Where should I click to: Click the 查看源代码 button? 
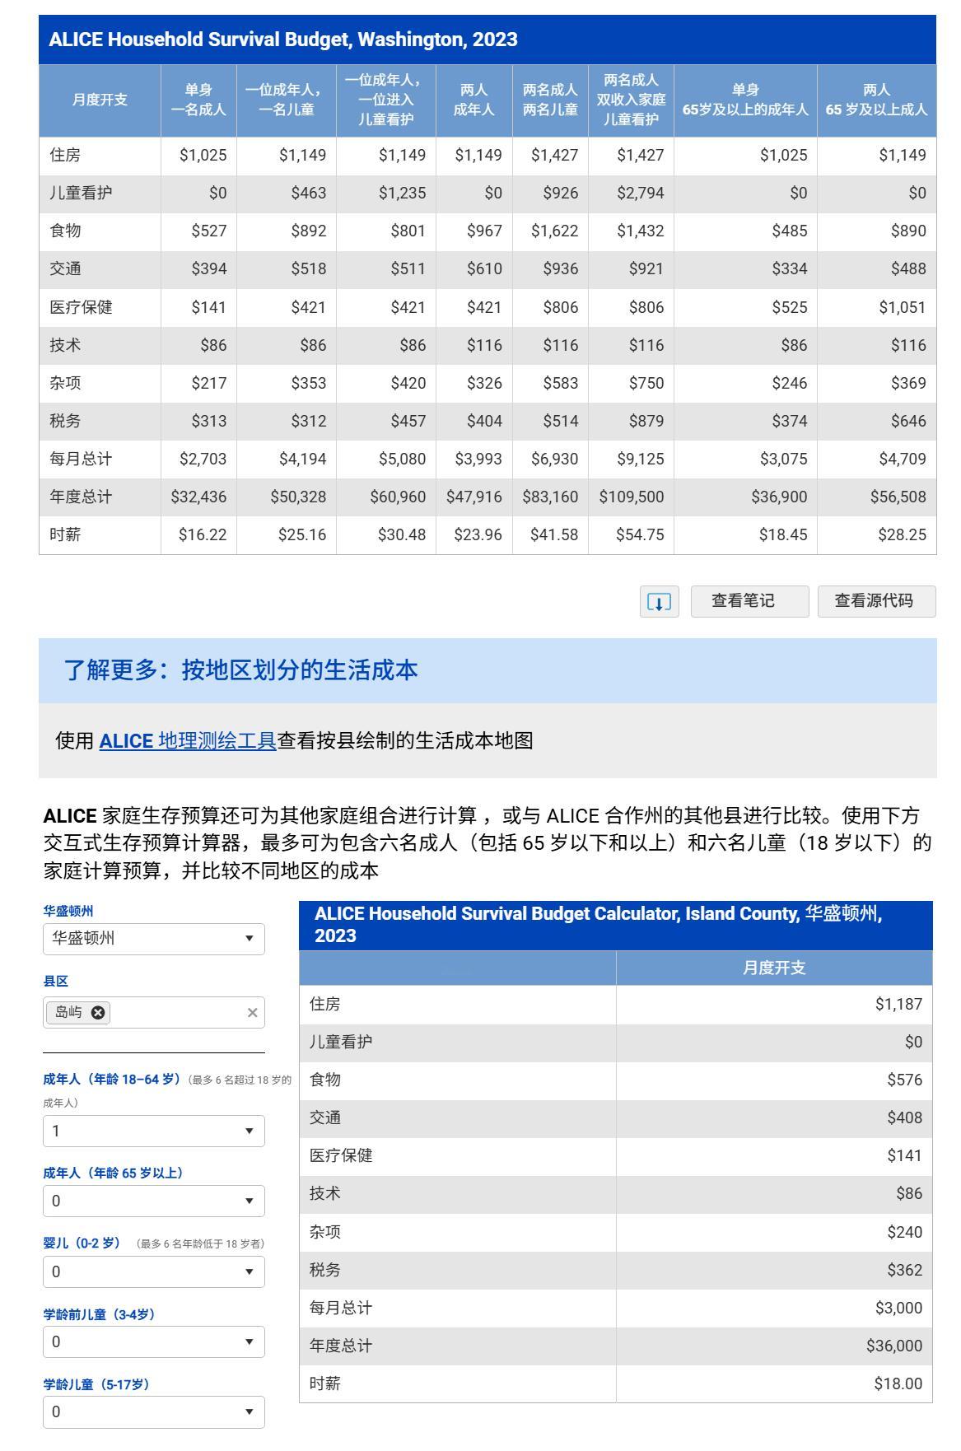pos(876,601)
